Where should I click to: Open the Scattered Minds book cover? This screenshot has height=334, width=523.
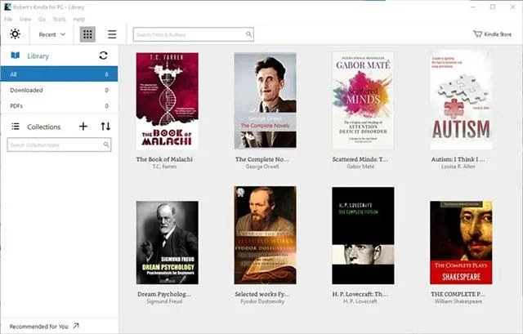363,100
